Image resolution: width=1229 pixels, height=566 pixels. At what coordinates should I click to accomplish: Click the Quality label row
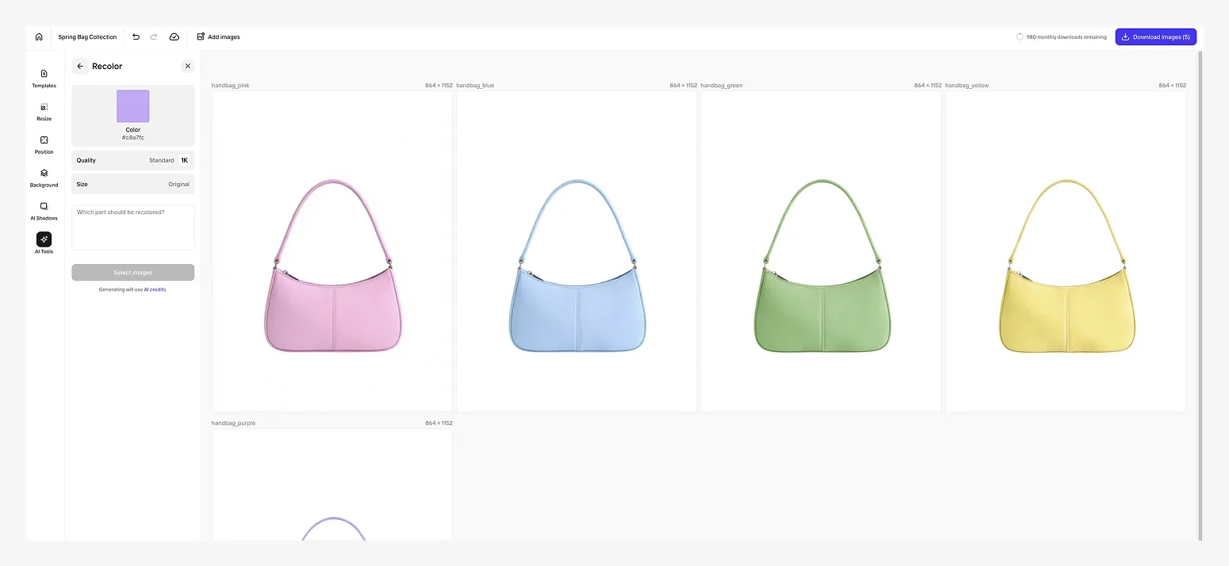[133, 160]
